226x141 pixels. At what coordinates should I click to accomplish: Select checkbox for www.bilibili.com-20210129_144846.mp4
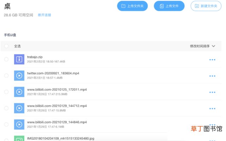click(6, 124)
